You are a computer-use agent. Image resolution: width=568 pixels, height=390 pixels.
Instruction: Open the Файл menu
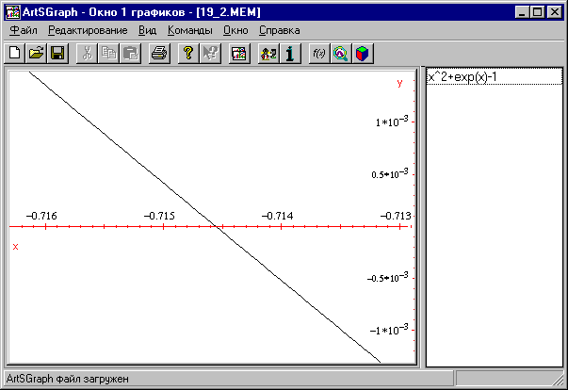pos(23,30)
